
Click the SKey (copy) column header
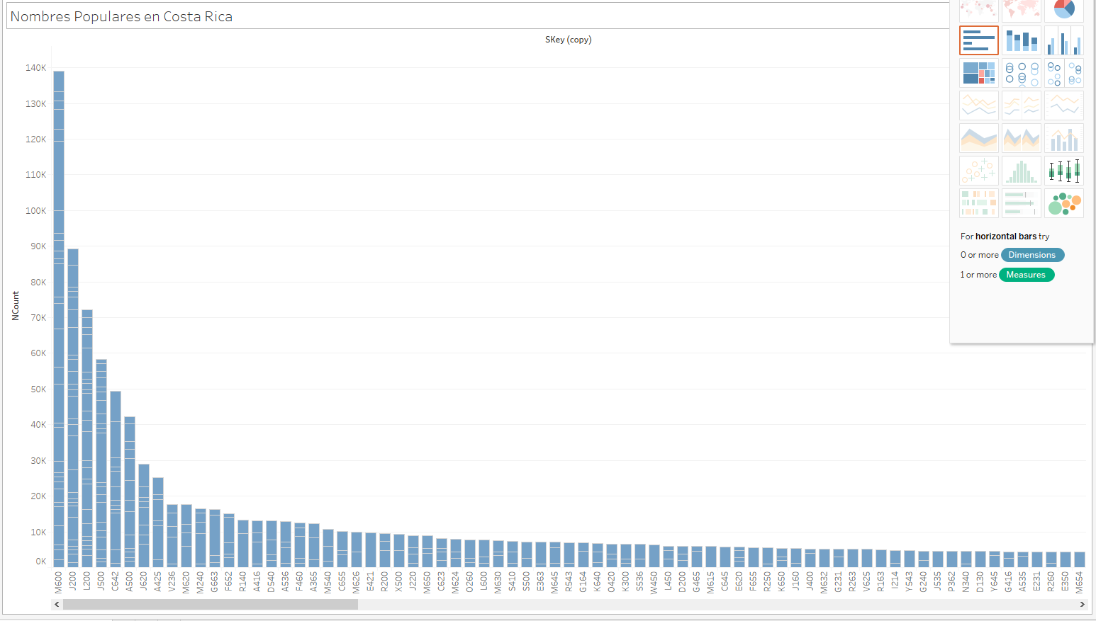[x=568, y=40]
